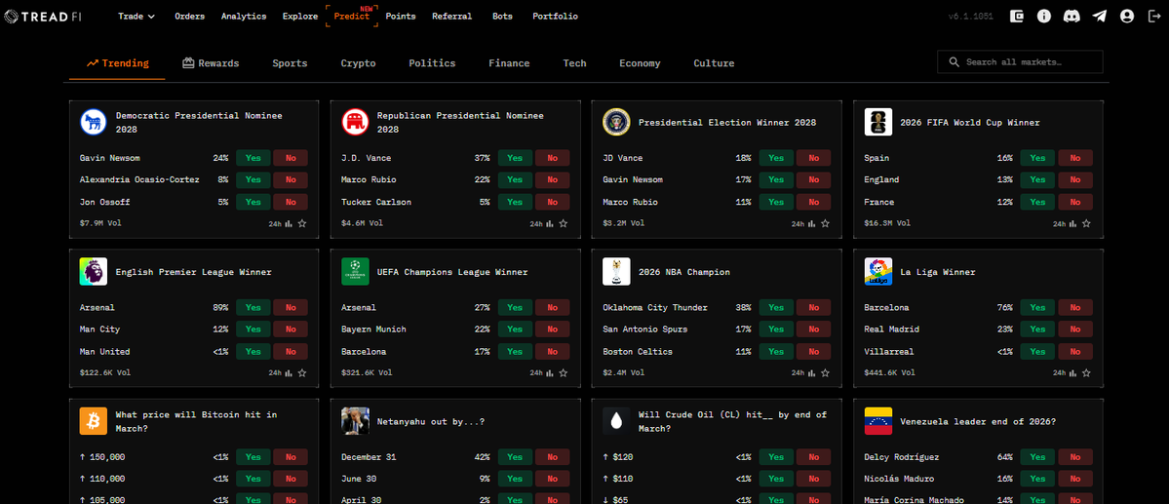Viewport: 1169px width, 504px height.
Task: Star the English Premier League Winner market
Action: coord(302,372)
